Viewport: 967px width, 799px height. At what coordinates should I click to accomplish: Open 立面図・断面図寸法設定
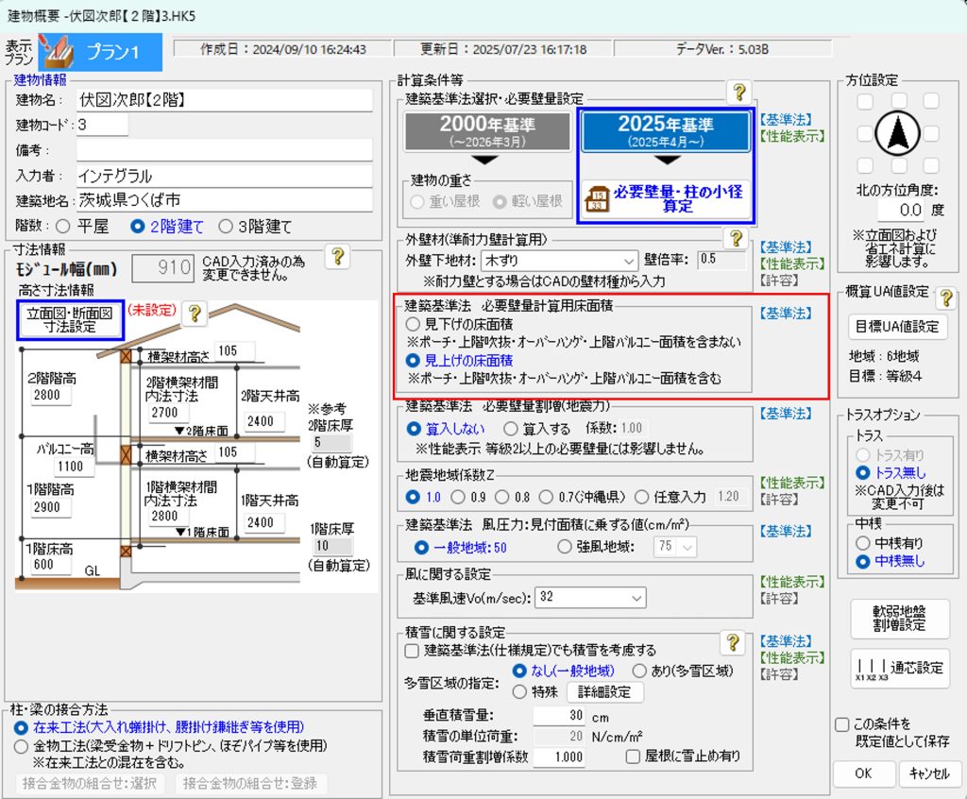pos(70,319)
